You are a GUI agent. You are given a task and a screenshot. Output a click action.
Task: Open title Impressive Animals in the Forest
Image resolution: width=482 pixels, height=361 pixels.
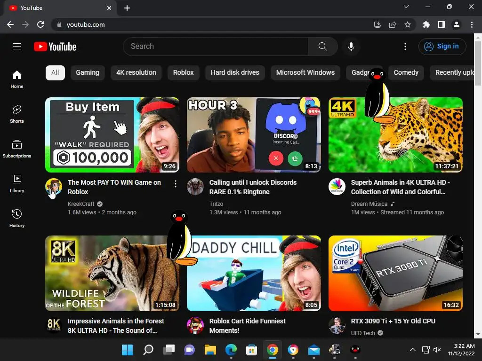pos(116,326)
